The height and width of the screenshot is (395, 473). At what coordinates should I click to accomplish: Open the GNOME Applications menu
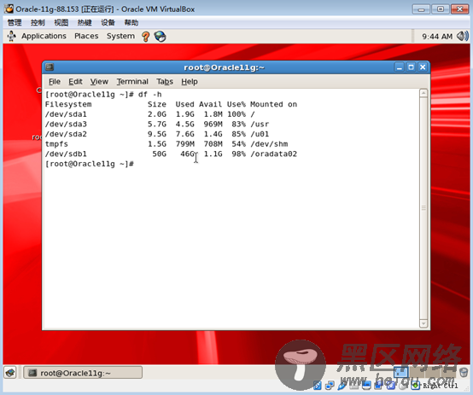(x=44, y=36)
